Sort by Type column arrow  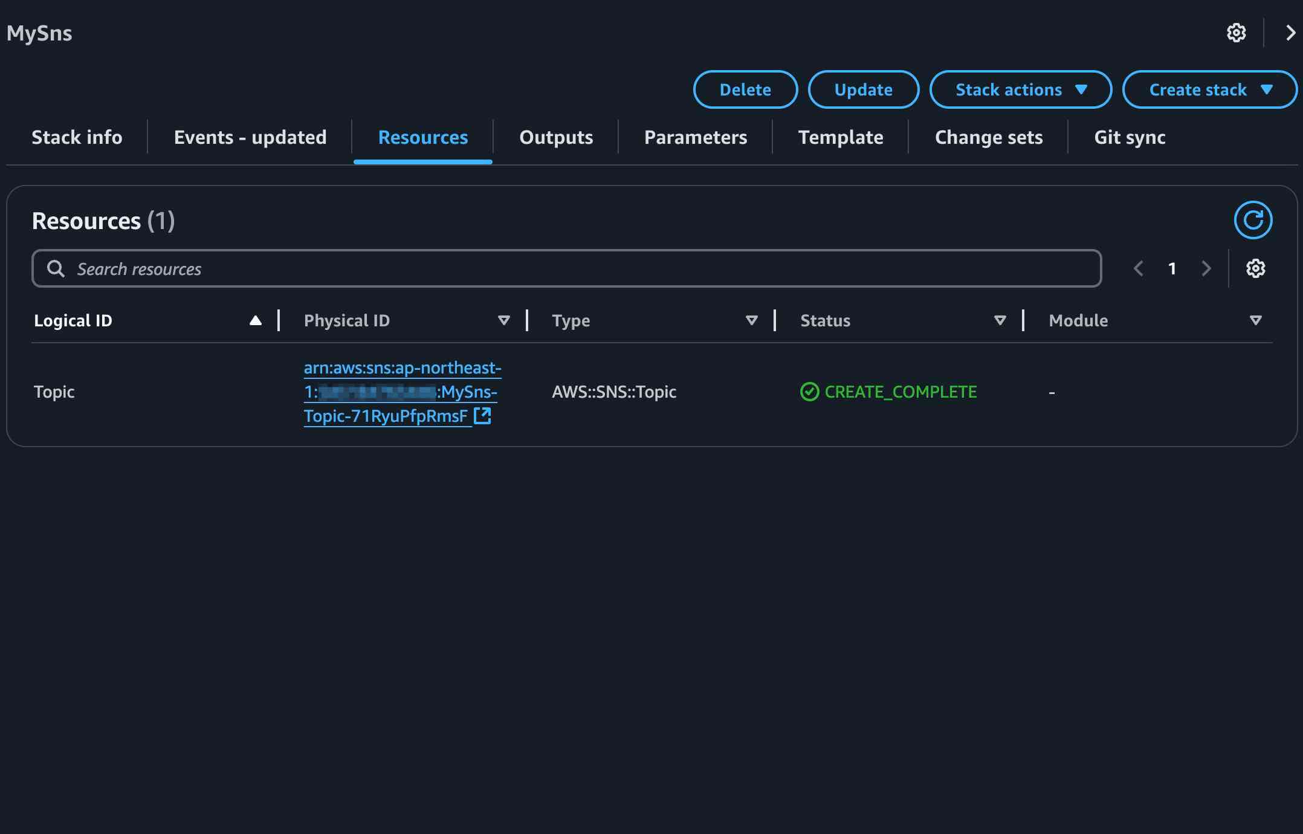pyautogui.click(x=751, y=320)
